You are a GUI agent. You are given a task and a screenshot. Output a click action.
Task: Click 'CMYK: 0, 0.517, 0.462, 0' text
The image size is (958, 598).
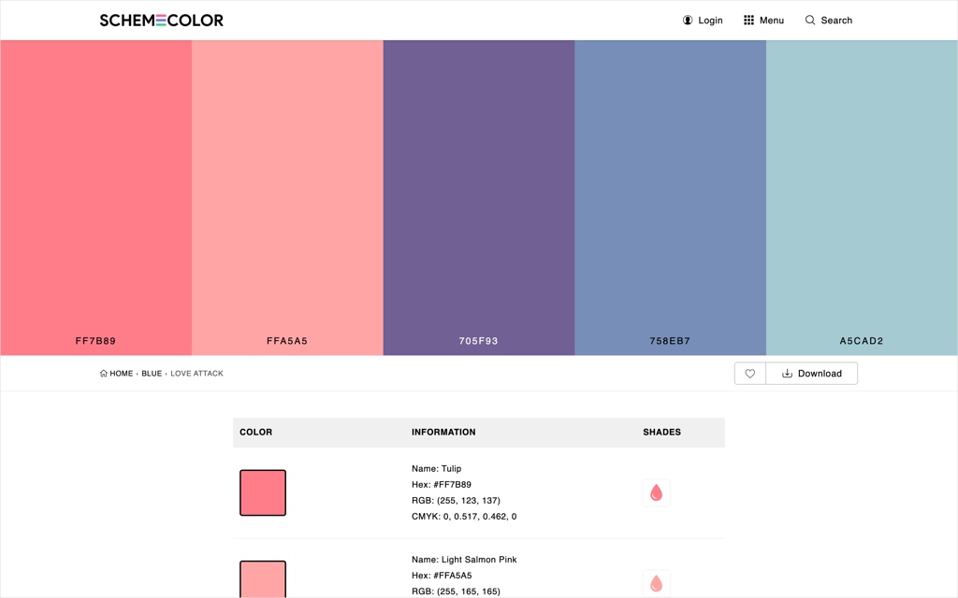tap(464, 516)
